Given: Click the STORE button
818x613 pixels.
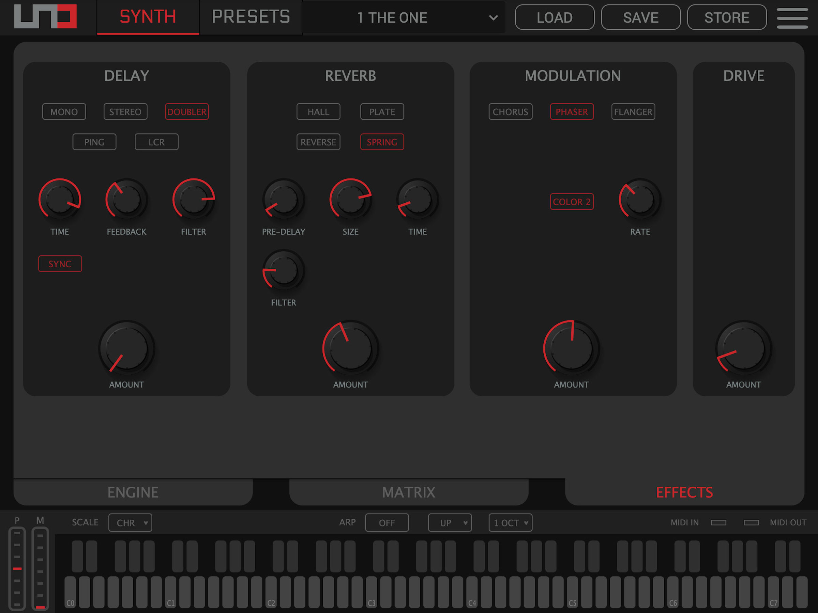Looking at the screenshot, I should tap(726, 17).
